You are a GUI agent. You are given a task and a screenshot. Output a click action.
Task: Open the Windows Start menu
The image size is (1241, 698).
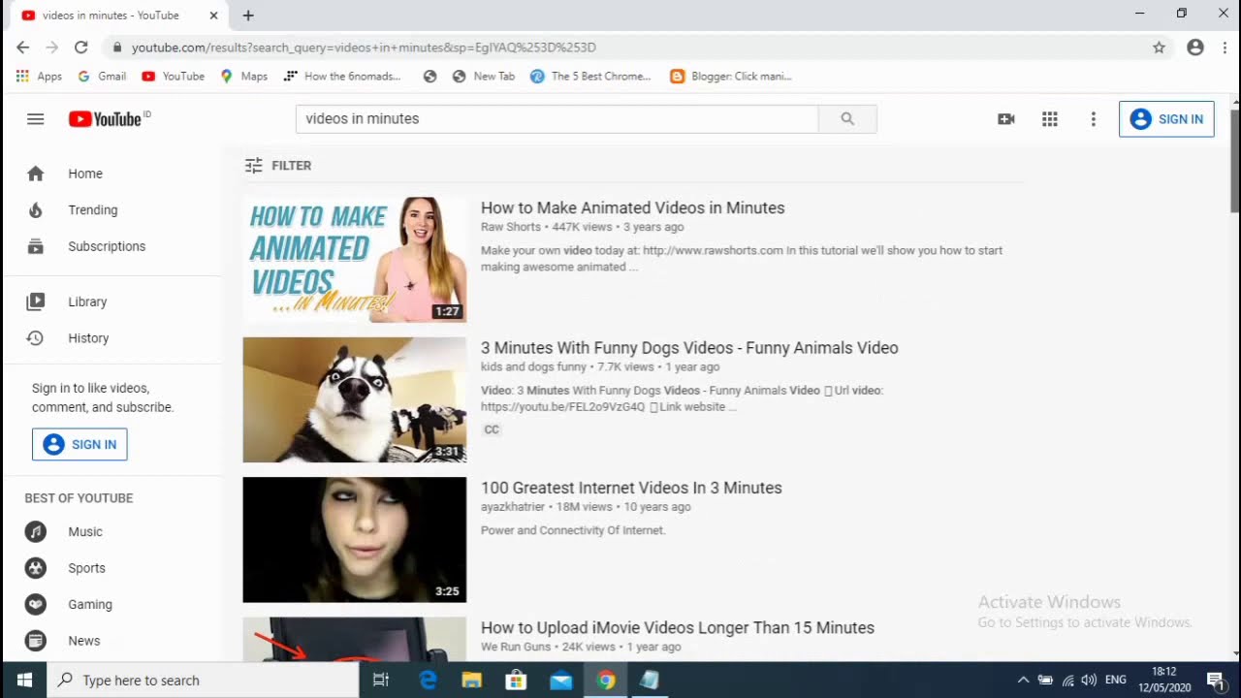point(24,681)
